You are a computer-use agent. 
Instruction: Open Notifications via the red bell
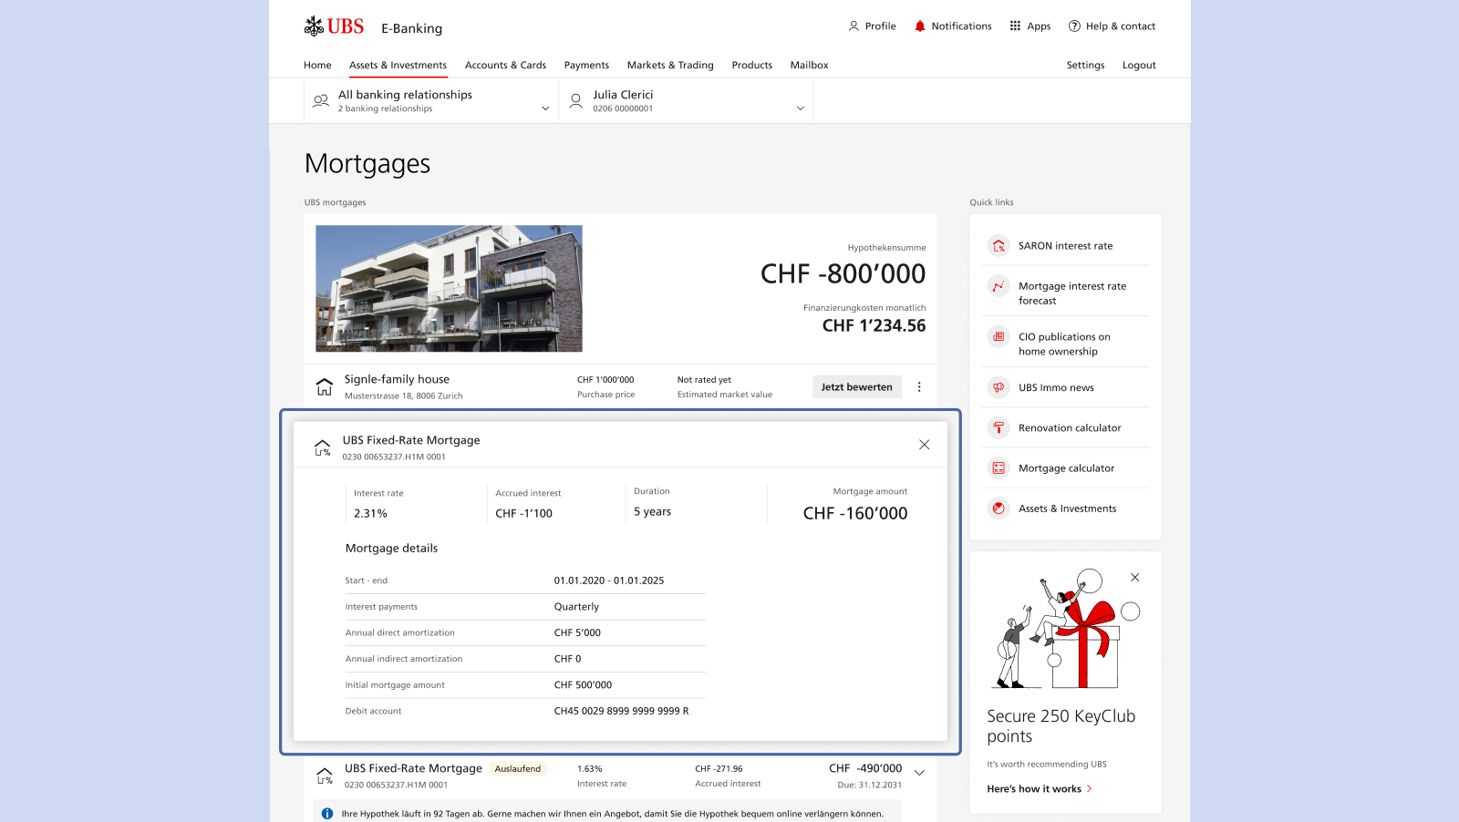click(x=920, y=26)
